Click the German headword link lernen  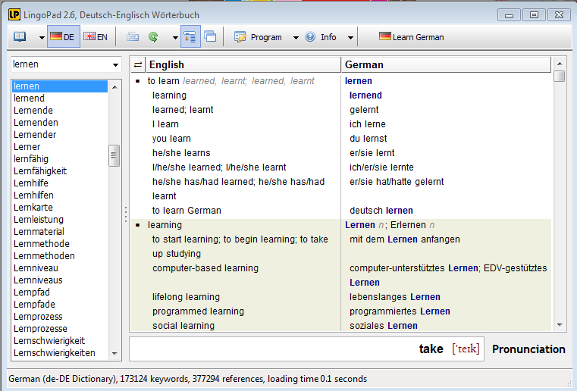359,81
